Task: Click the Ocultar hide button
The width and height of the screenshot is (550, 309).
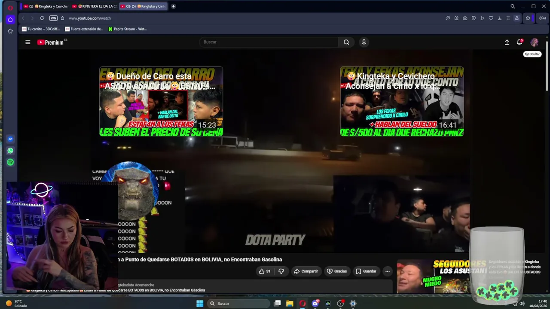Action: point(532,54)
